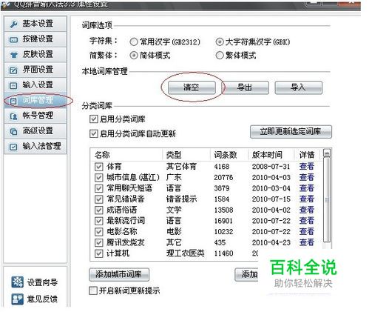Click 立即更新选定词库 button

point(291,132)
